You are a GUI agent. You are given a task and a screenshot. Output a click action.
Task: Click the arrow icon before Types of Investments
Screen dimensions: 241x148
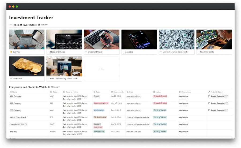click(x=10, y=25)
